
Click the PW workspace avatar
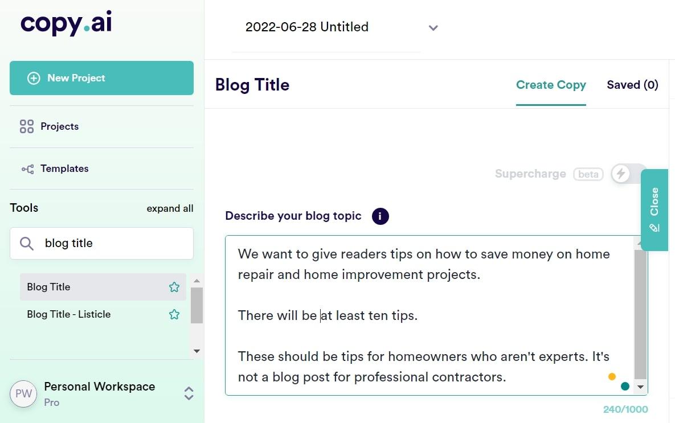click(x=23, y=393)
